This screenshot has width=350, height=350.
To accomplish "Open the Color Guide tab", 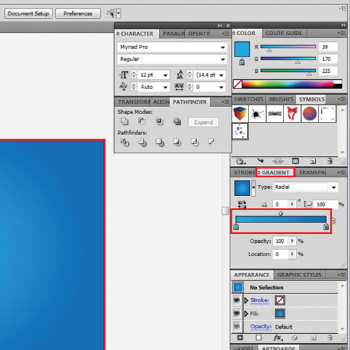I will [x=283, y=33].
